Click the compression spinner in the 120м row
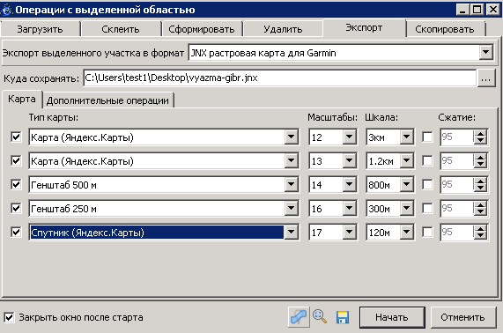 (x=464, y=232)
